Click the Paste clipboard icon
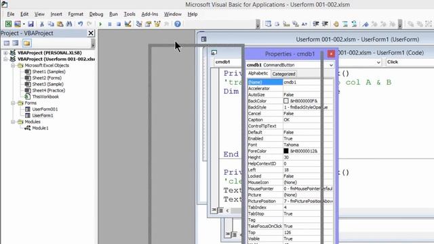 point(60,24)
